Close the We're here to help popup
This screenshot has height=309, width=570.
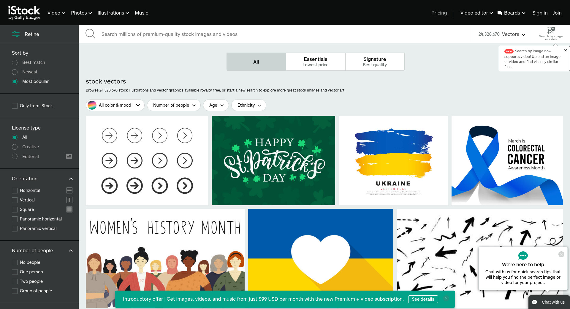(561, 254)
